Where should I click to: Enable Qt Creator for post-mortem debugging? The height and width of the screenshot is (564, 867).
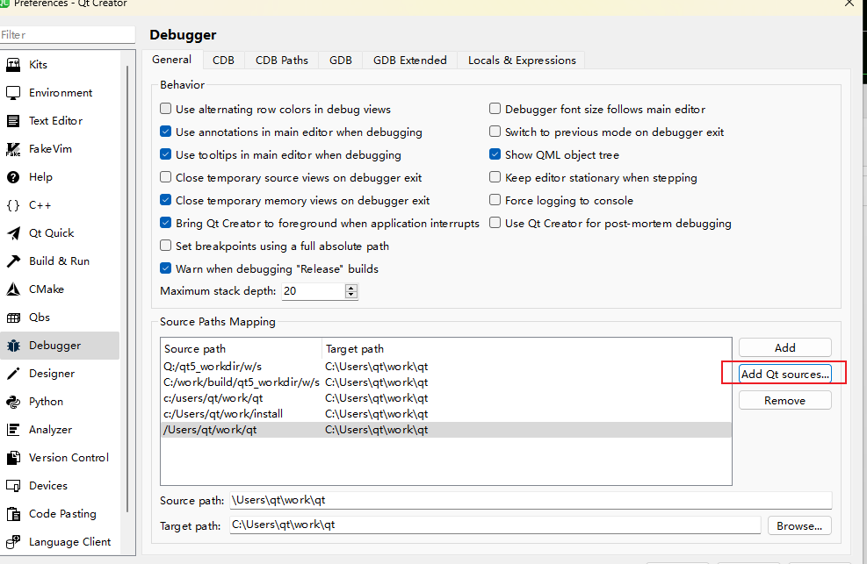point(495,223)
